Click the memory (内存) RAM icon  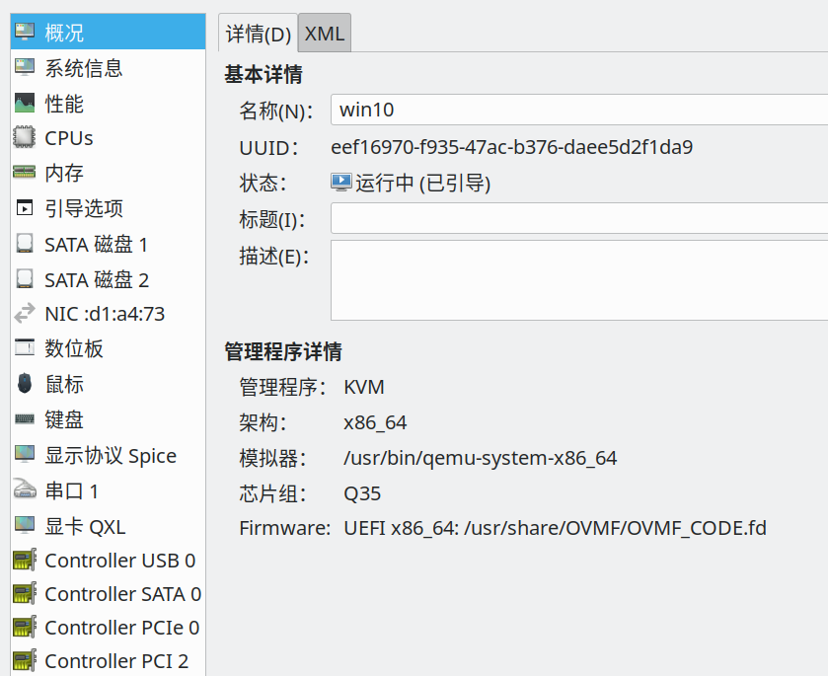(x=25, y=174)
